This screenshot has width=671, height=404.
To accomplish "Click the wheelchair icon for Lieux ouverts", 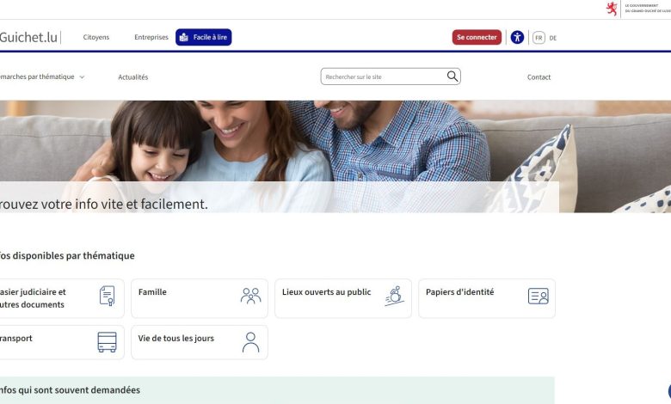I will pyautogui.click(x=395, y=296).
